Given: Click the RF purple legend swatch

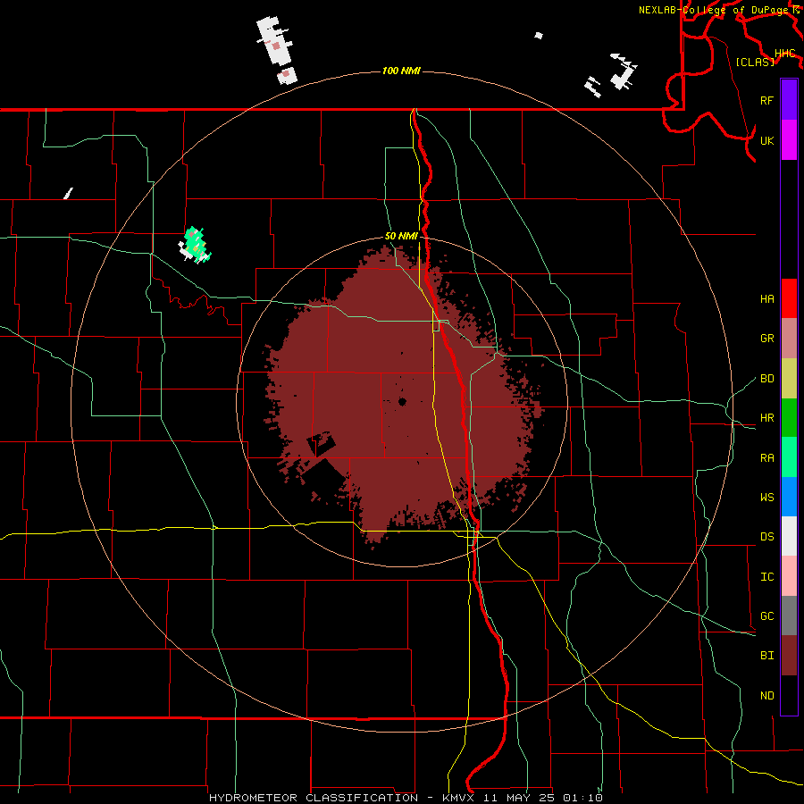Looking at the screenshot, I should click(789, 100).
